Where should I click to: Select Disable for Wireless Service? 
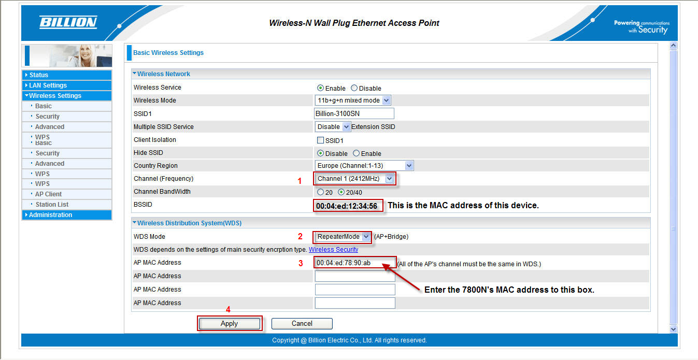354,88
